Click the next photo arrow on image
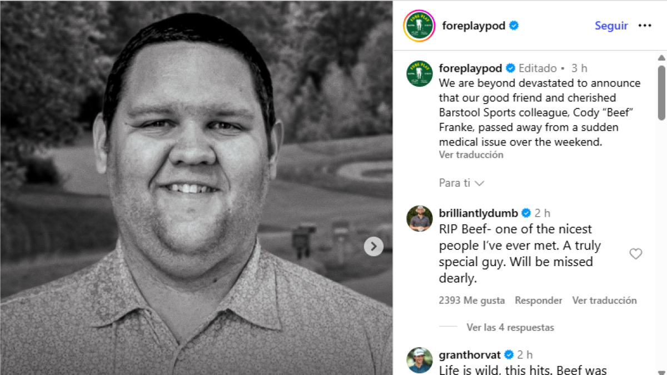Viewport: 667px width, 375px height. (374, 246)
